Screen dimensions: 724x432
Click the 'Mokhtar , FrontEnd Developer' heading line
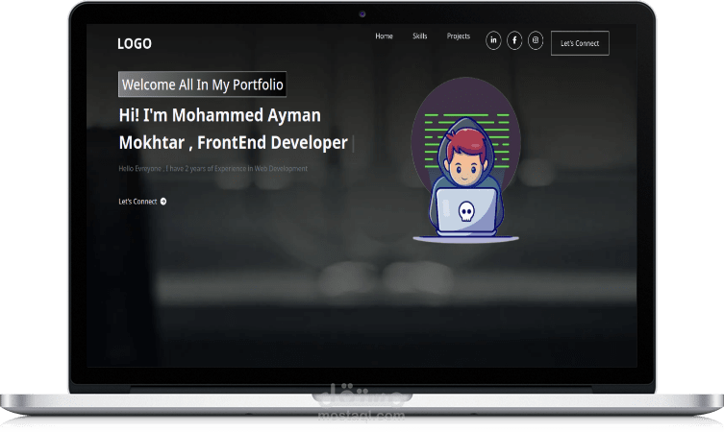[x=234, y=143]
